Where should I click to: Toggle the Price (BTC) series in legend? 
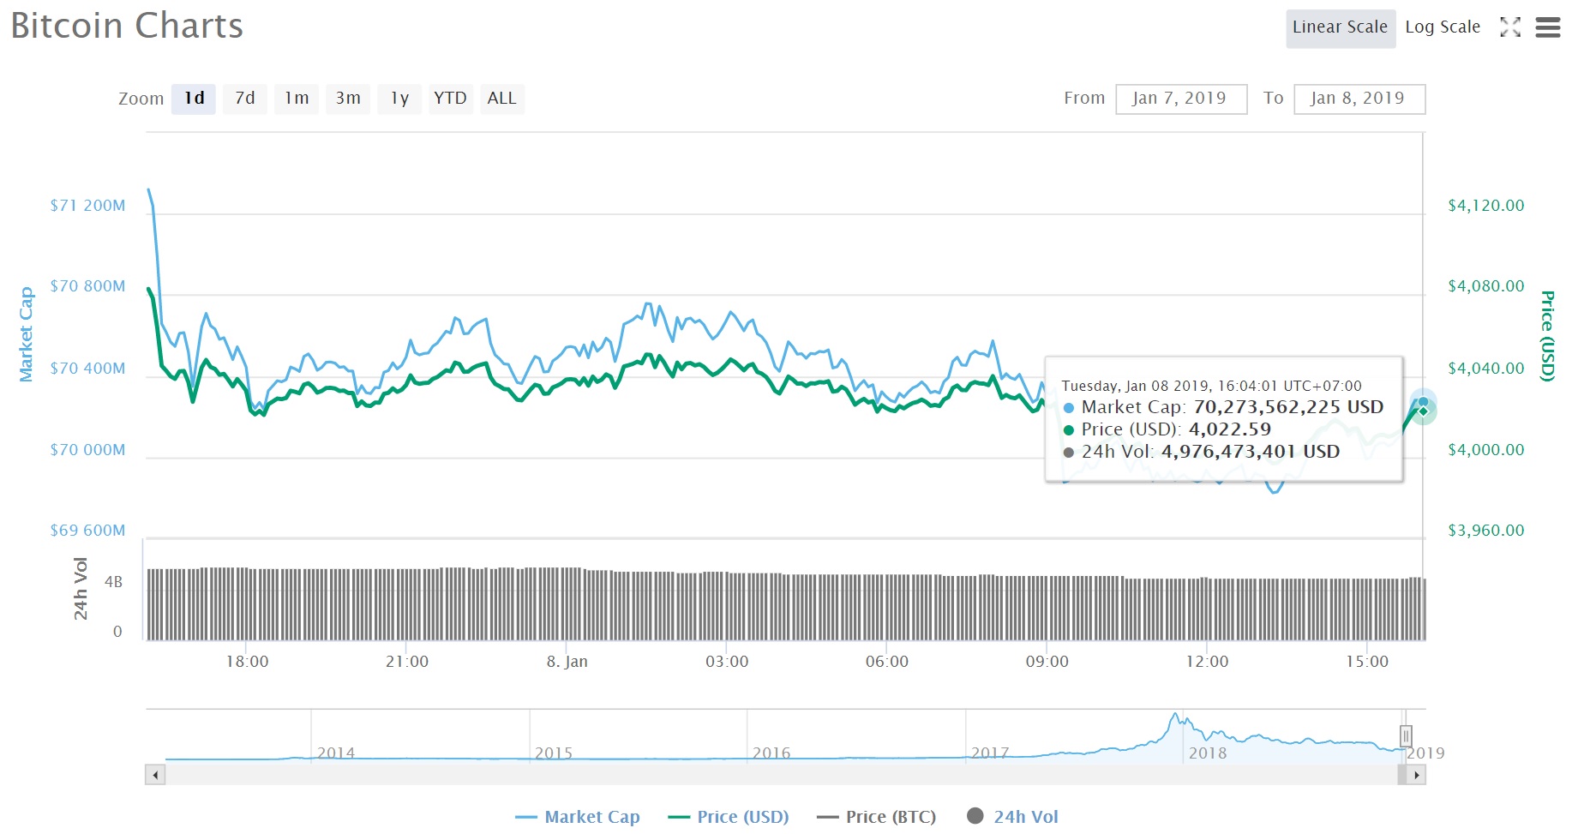point(876,817)
